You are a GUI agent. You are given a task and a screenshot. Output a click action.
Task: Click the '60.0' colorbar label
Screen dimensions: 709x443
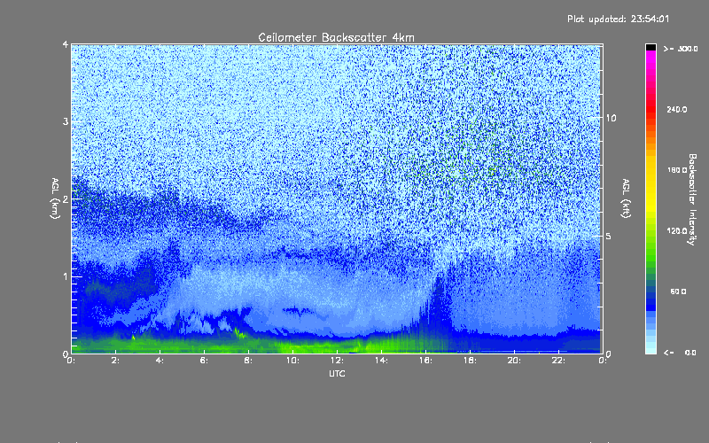click(x=678, y=291)
